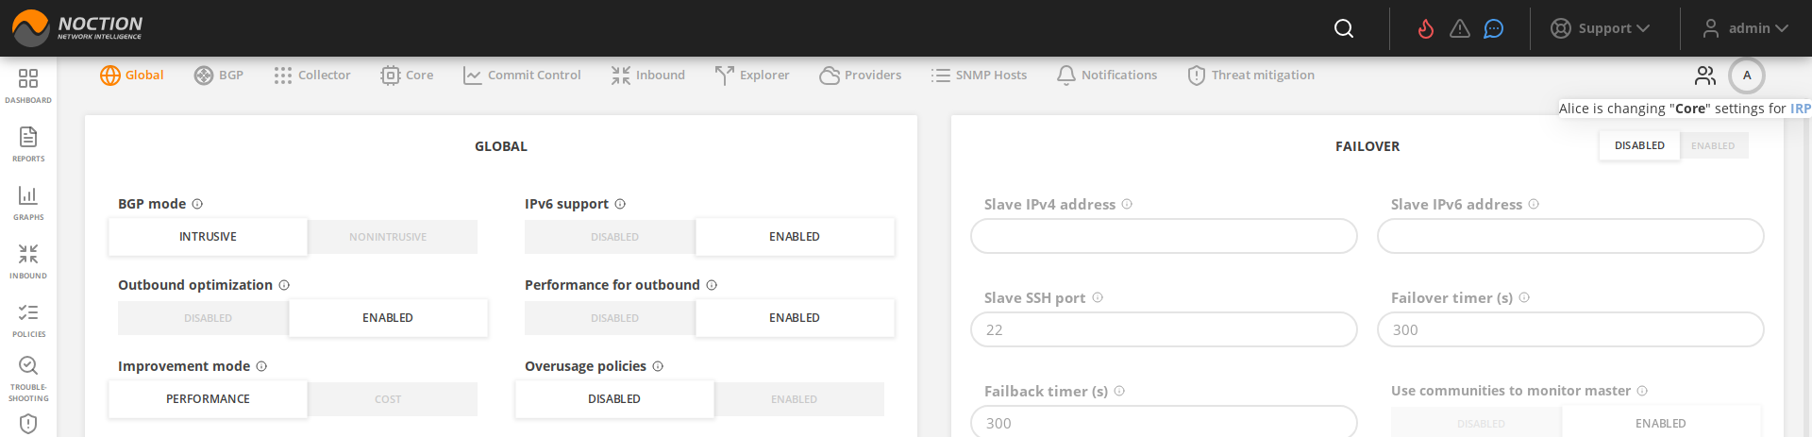
Task: Set BGP mode to Nonintrusive
Action: [x=388, y=237]
